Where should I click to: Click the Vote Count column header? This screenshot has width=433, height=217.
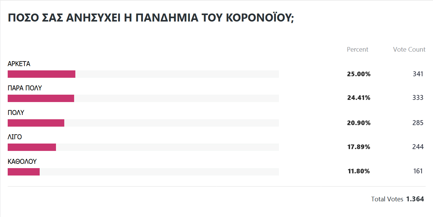[409, 49]
